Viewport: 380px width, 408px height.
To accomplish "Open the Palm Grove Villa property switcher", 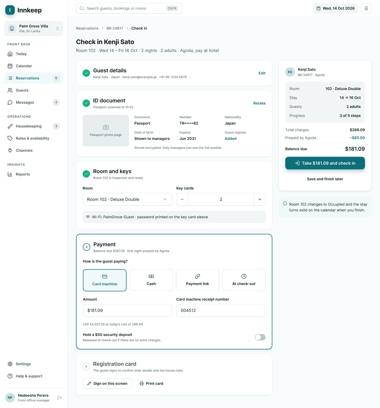I will pyautogui.click(x=34, y=29).
